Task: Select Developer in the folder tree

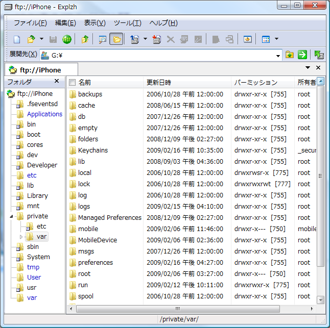Action: pyautogui.click(x=42, y=165)
